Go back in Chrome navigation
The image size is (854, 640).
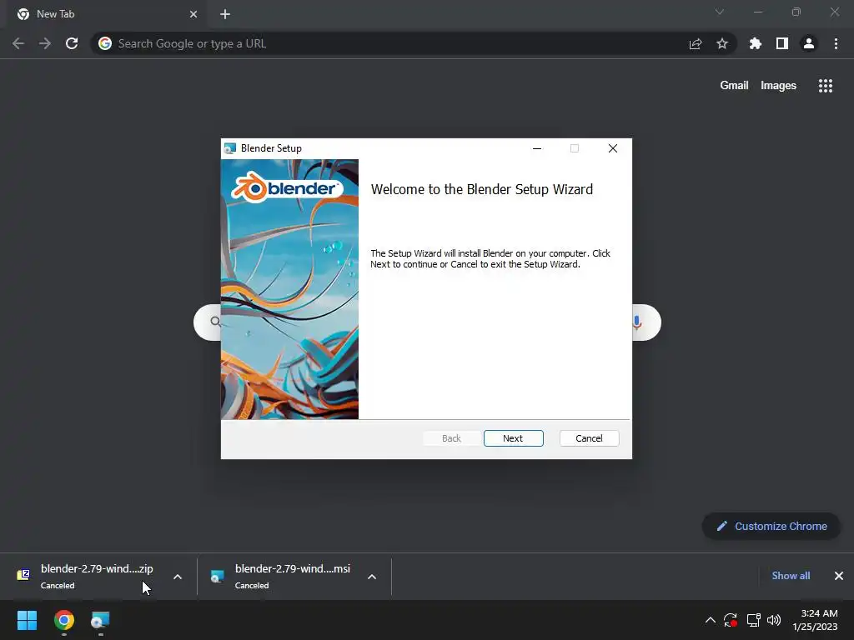point(18,43)
